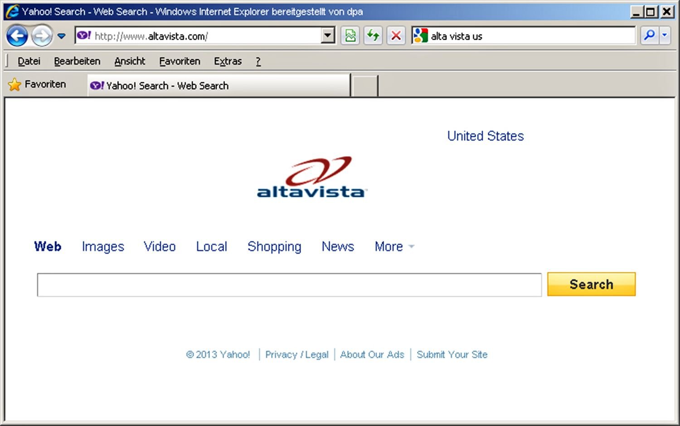Expand the address bar history dropdown

click(328, 35)
